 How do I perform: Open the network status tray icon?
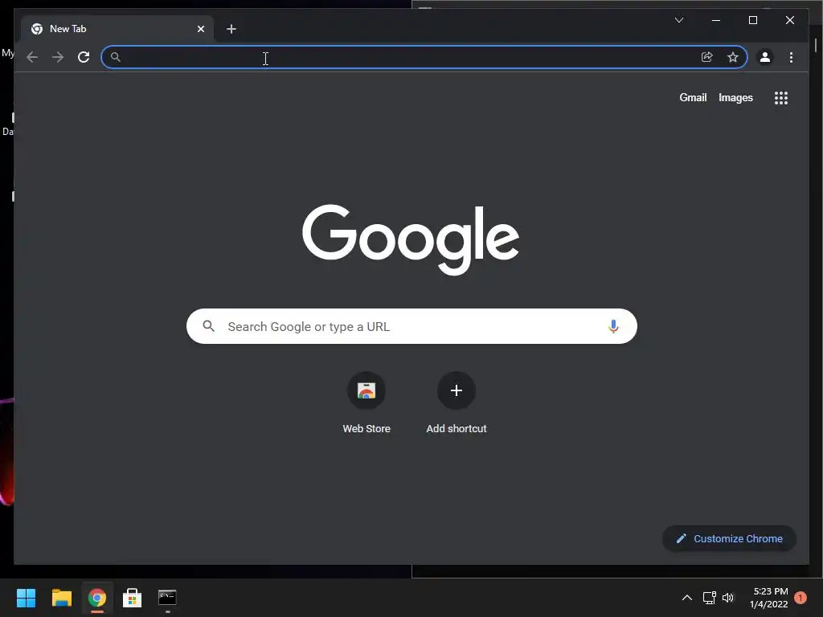(709, 598)
